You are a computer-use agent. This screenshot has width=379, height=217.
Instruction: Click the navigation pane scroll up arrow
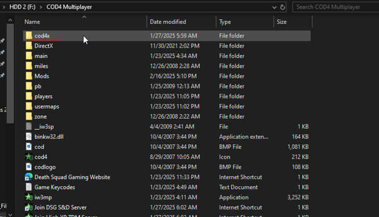tap(10, 20)
